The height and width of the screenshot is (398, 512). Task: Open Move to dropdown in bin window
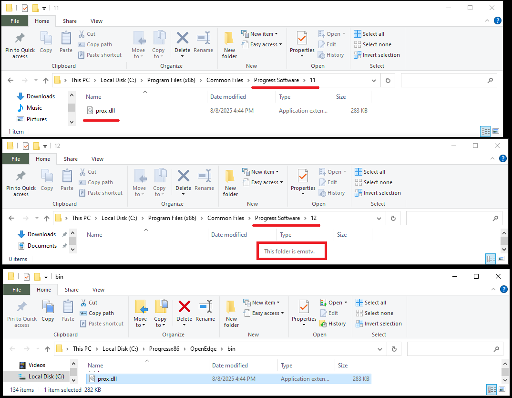tap(140, 322)
